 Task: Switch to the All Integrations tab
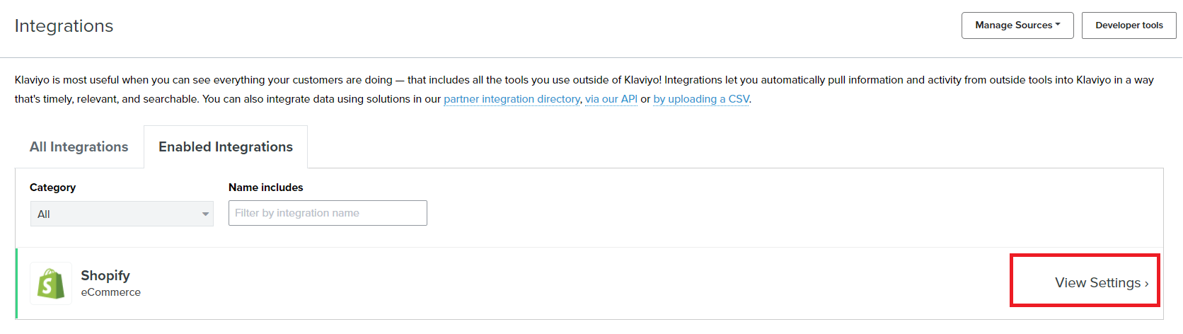tap(79, 146)
